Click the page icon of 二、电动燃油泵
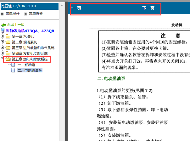This screenshot has width=190, height=141. pos(13,70)
